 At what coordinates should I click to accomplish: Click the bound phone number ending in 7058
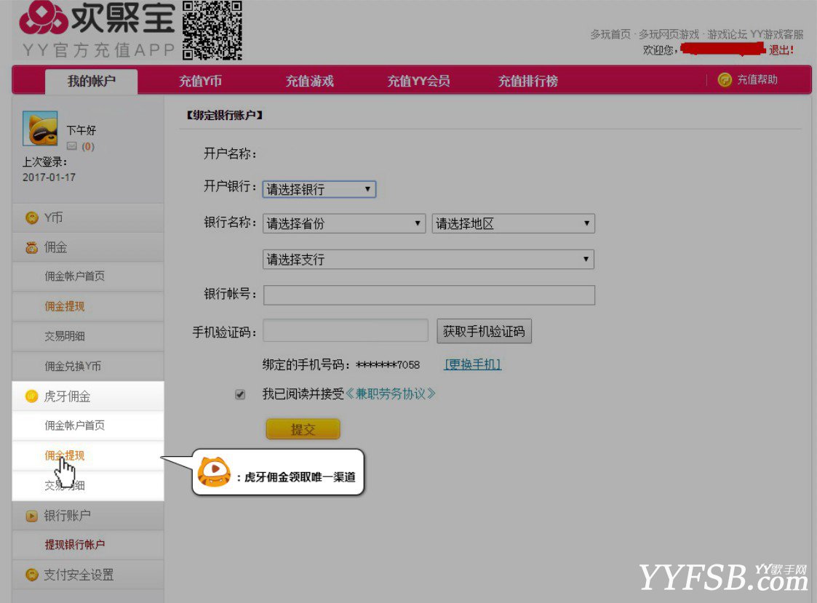pos(388,365)
